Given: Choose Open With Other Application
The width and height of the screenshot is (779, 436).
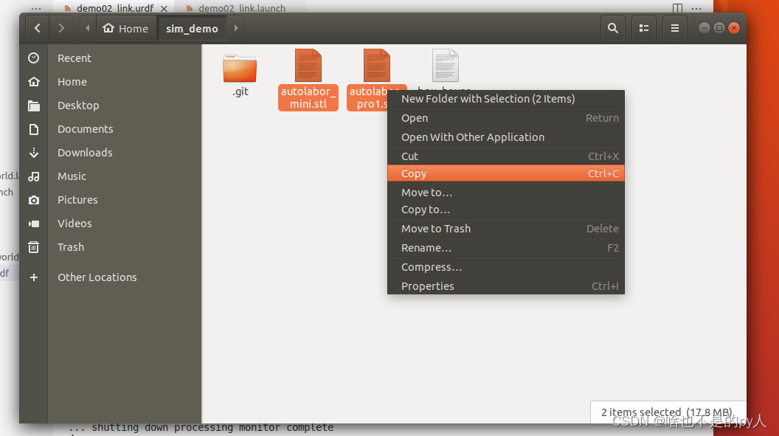Looking at the screenshot, I should [506, 137].
